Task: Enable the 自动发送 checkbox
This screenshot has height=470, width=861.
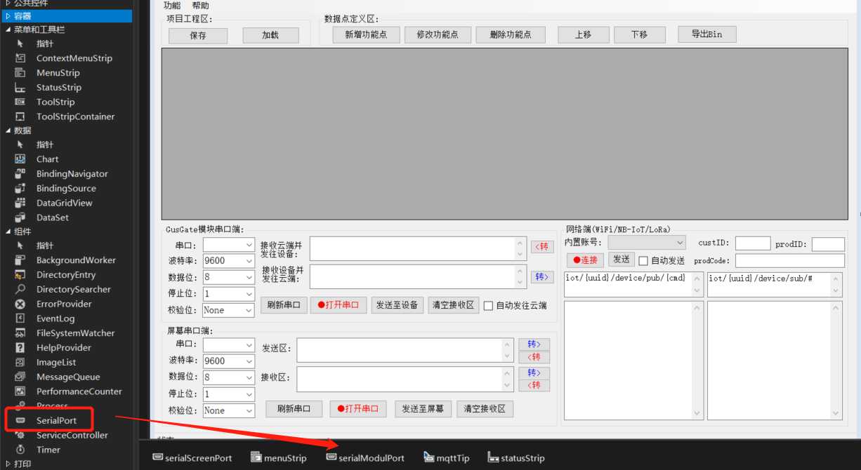Action: pos(643,261)
